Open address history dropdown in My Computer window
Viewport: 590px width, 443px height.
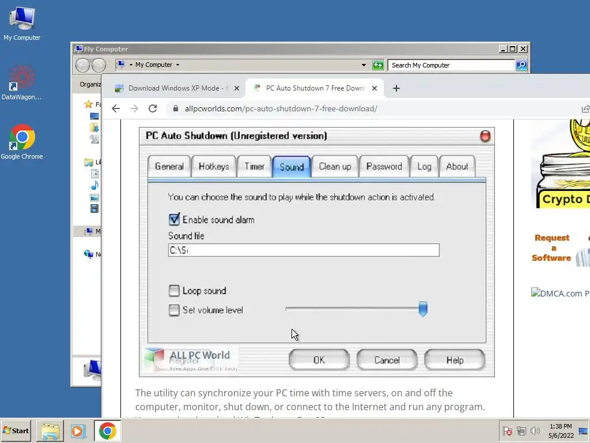(364, 65)
